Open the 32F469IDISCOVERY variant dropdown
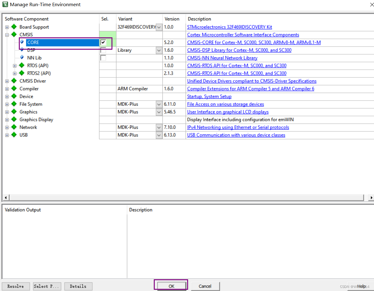The image size is (374, 291). tap(159, 27)
